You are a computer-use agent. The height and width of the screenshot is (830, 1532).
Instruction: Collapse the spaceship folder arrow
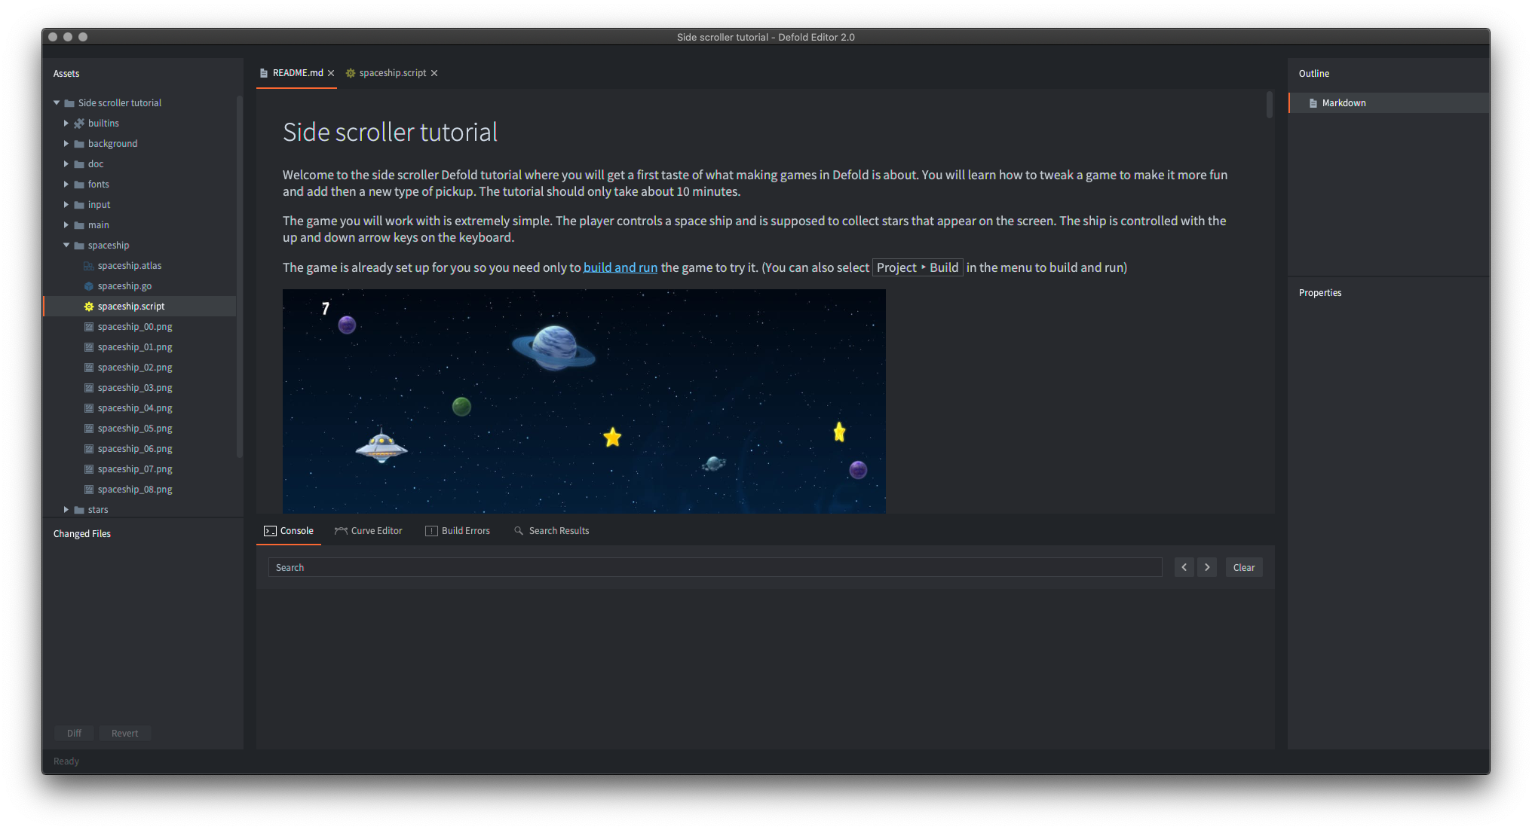point(66,246)
